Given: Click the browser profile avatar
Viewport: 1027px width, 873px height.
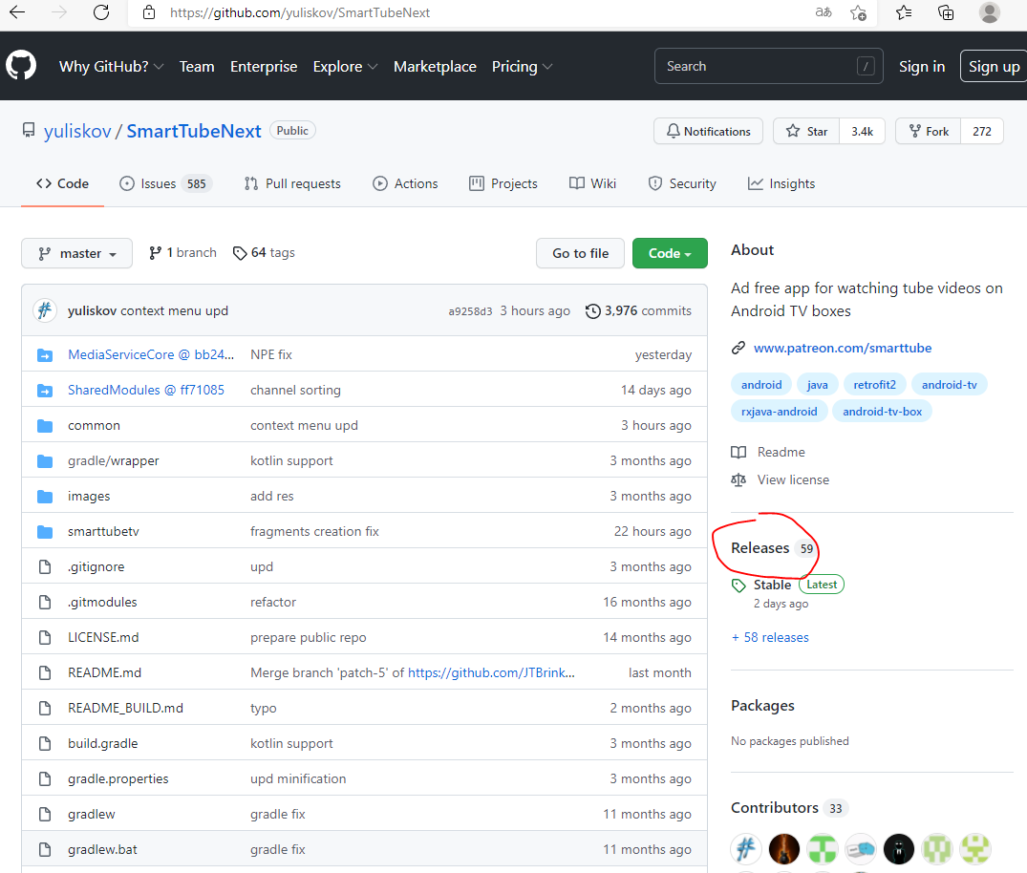Looking at the screenshot, I should pyautogui.click(x=989, y=12).
